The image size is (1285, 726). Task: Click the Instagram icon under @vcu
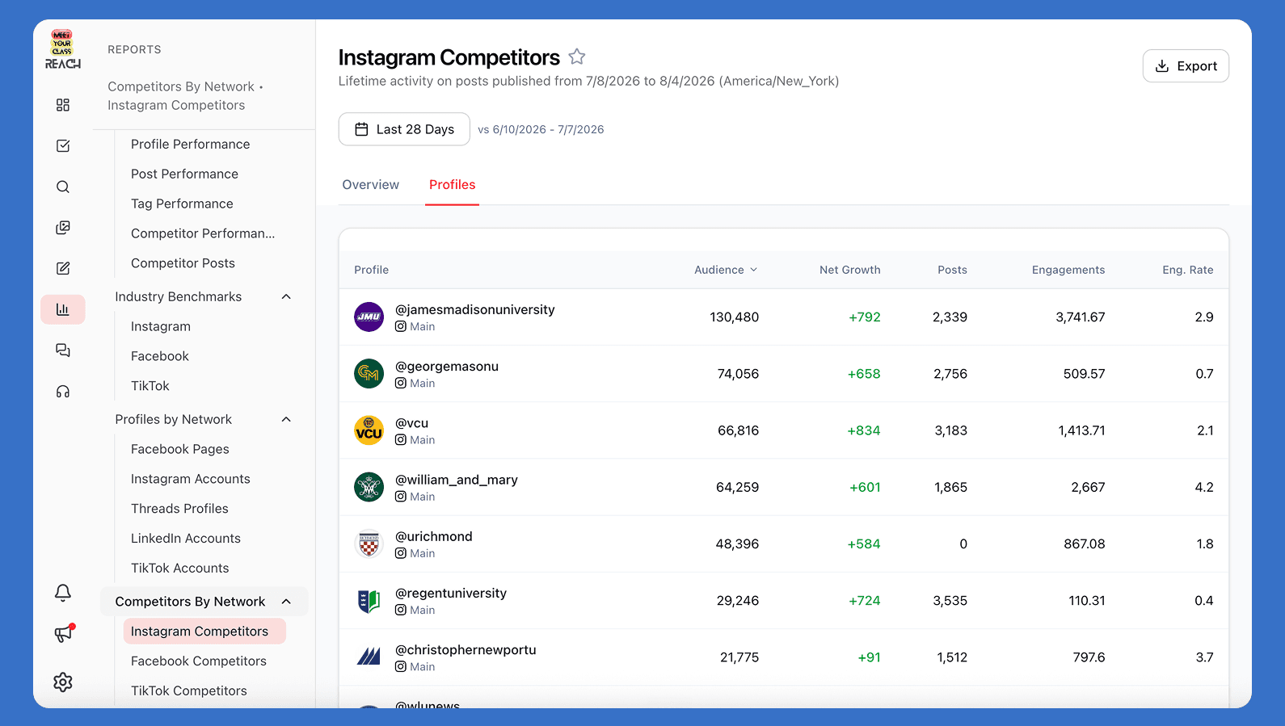coord(401,440)
